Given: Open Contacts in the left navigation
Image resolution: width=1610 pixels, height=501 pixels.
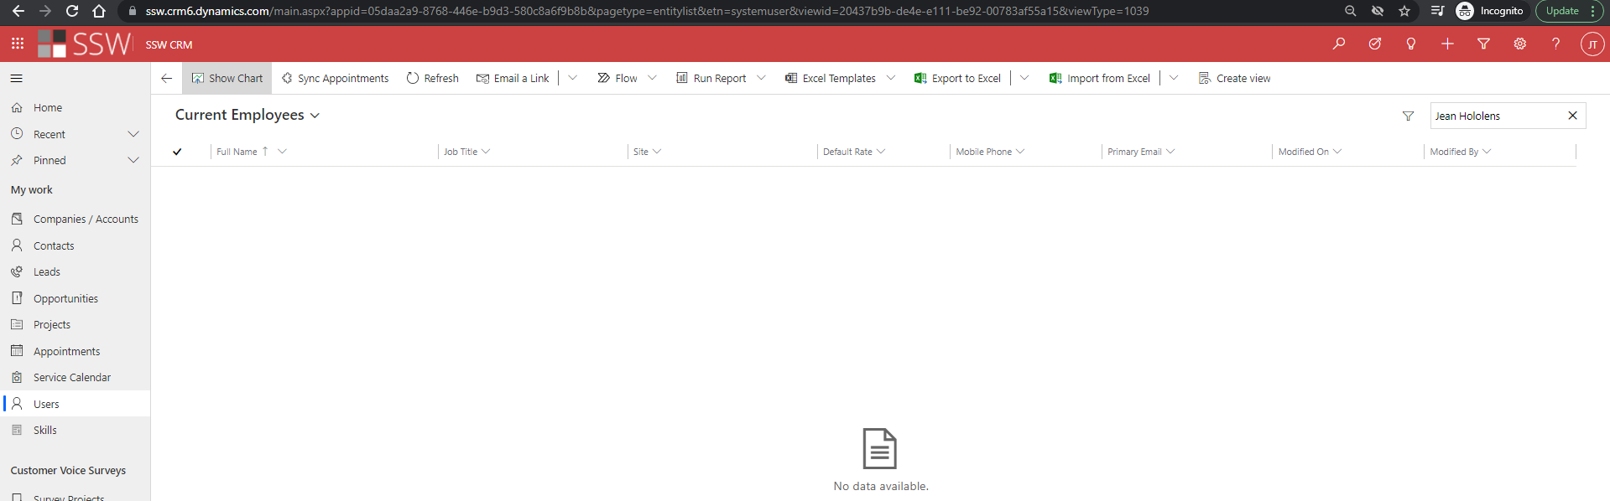Looking at the screenshot, I should [x=54, y=245].
